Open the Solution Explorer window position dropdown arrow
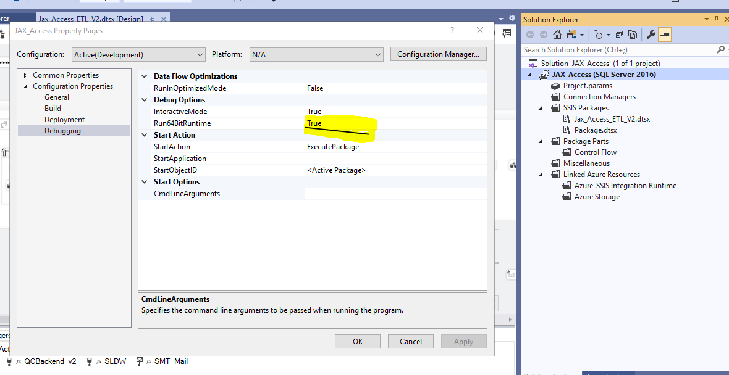The width and height of the screenshot is (729, 375). [707, 20]
